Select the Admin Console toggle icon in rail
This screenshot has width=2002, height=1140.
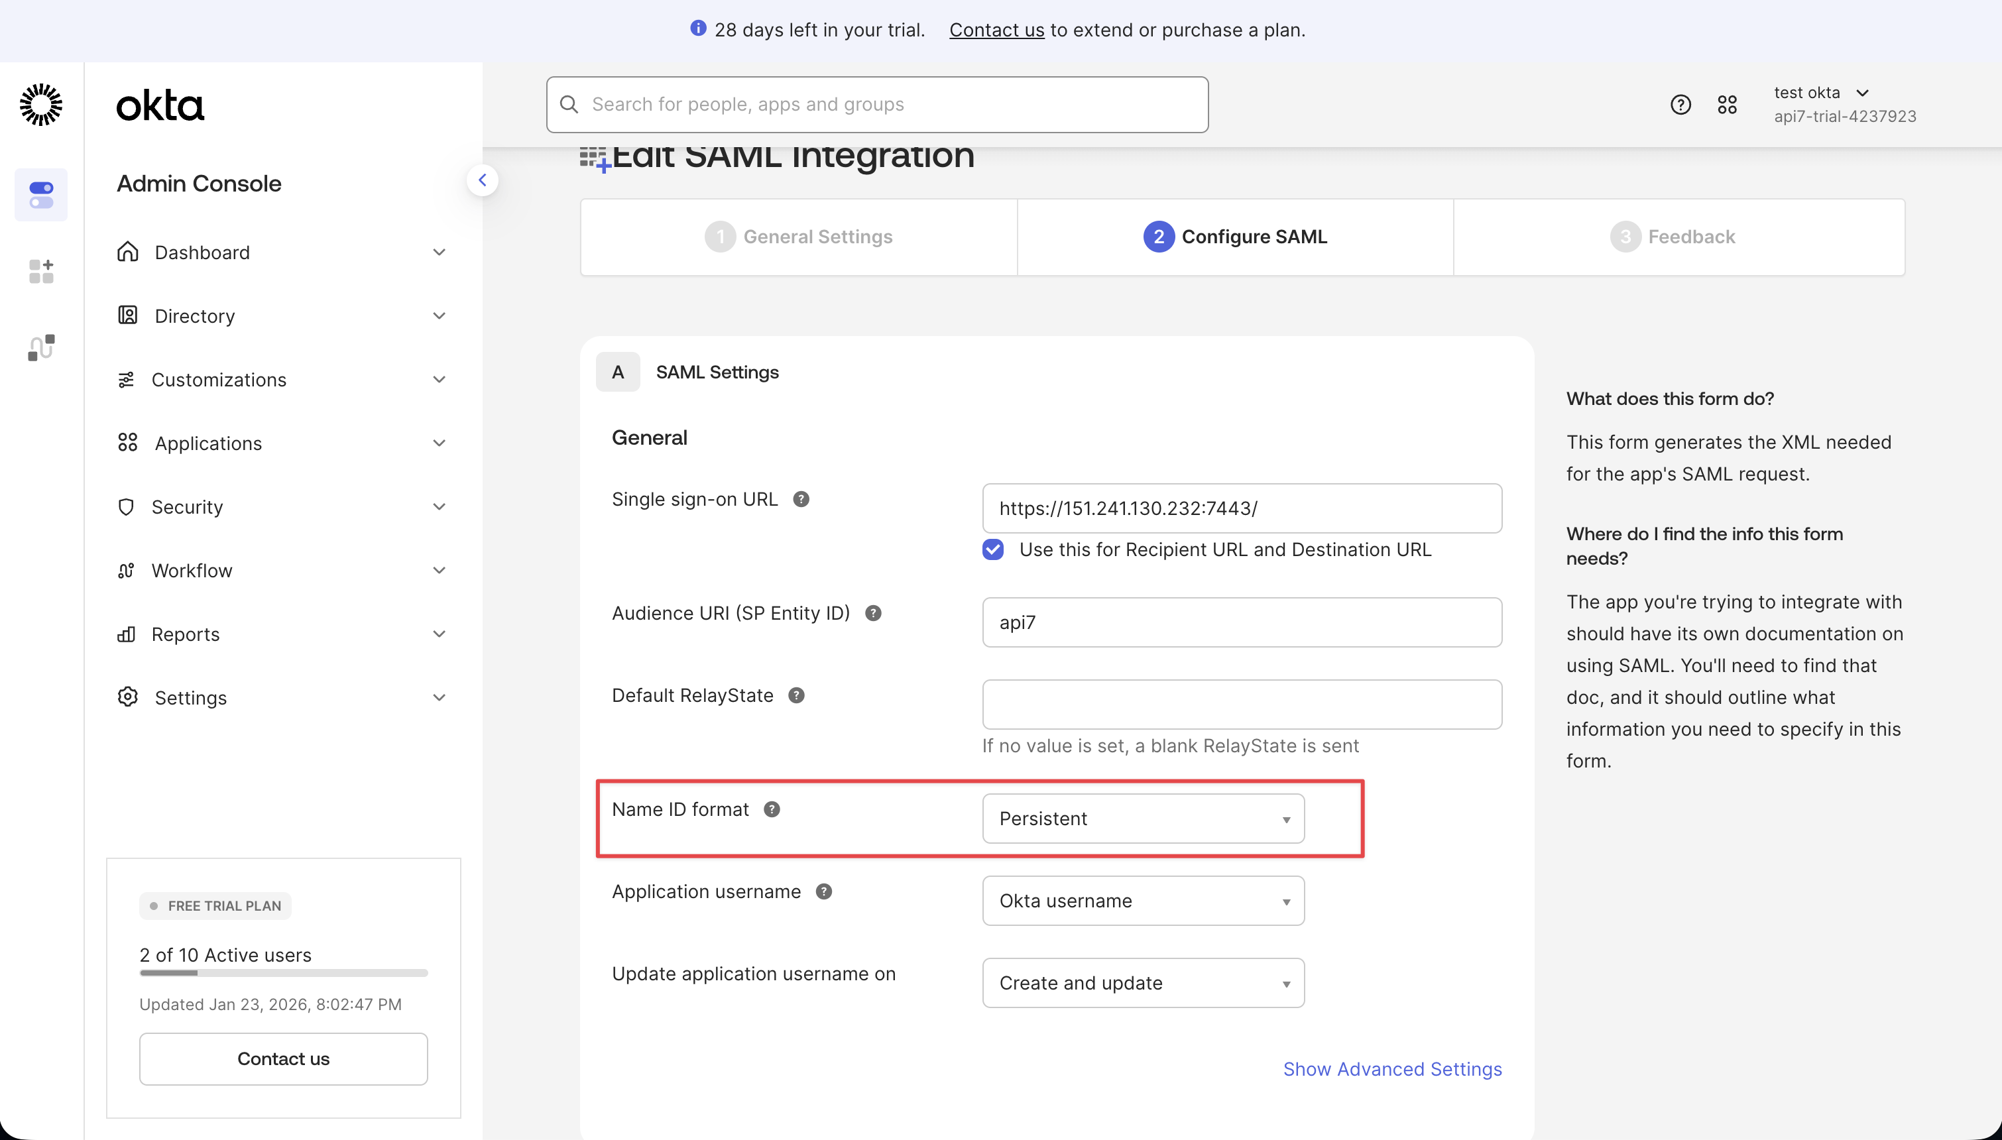[40, 194]
